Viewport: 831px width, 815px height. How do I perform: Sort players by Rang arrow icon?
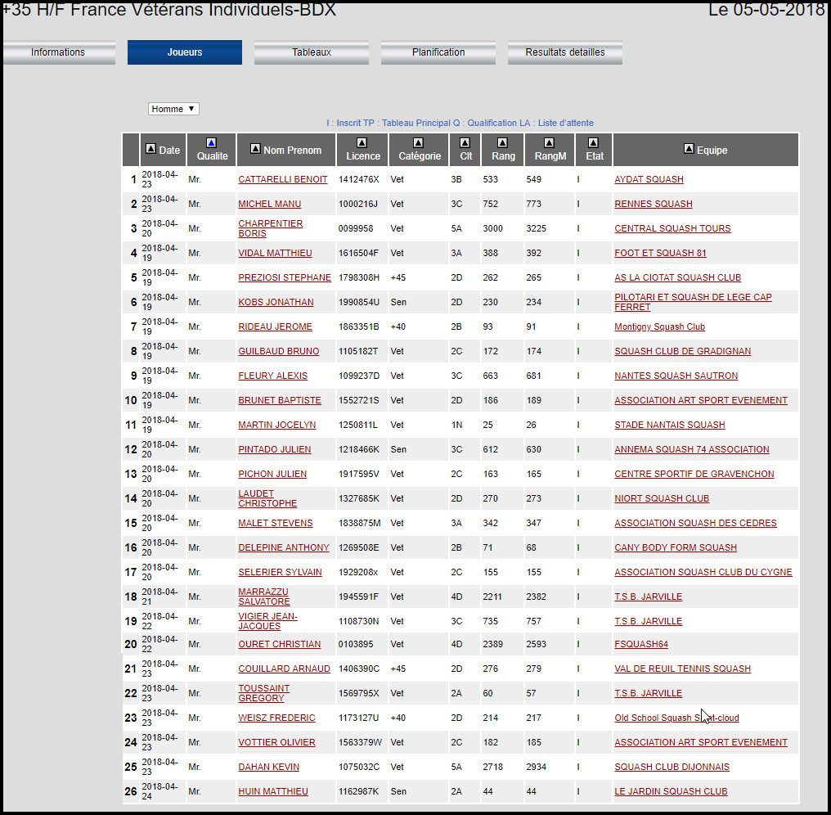point(502,142)
